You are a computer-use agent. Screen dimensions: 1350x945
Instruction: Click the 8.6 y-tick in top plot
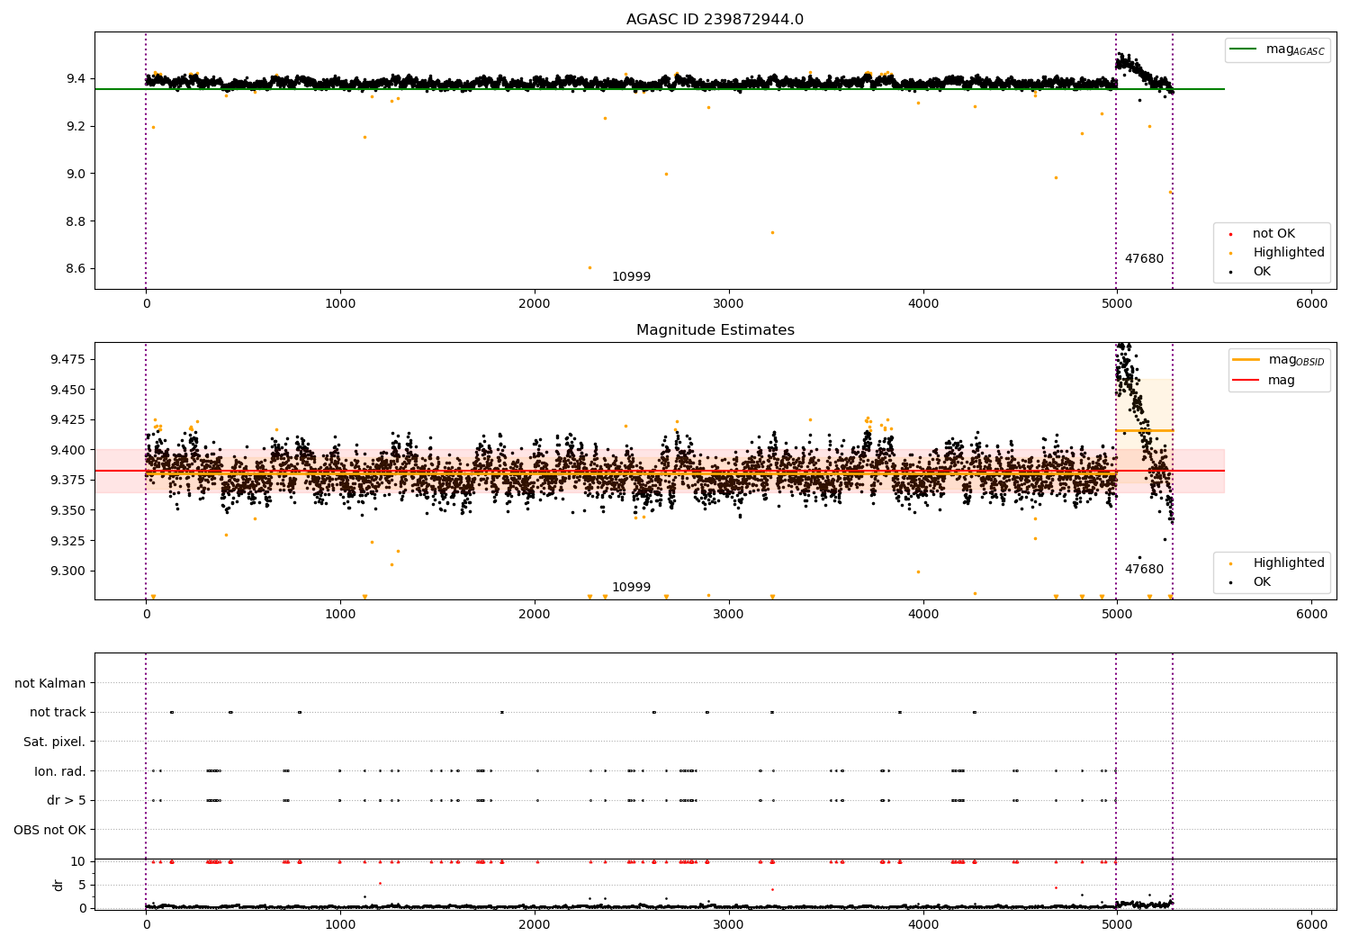point(76,269)
